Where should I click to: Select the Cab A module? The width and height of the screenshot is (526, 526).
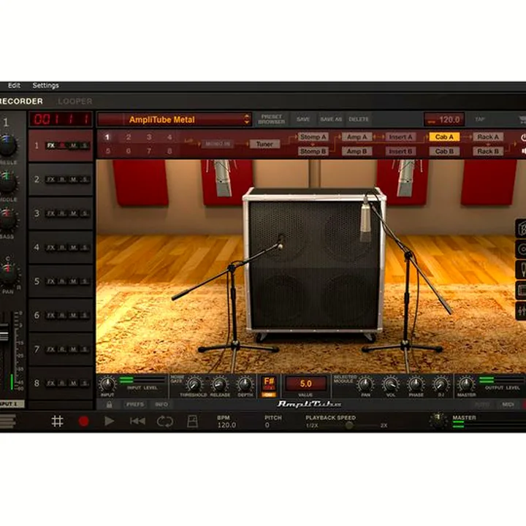[444, 137]
